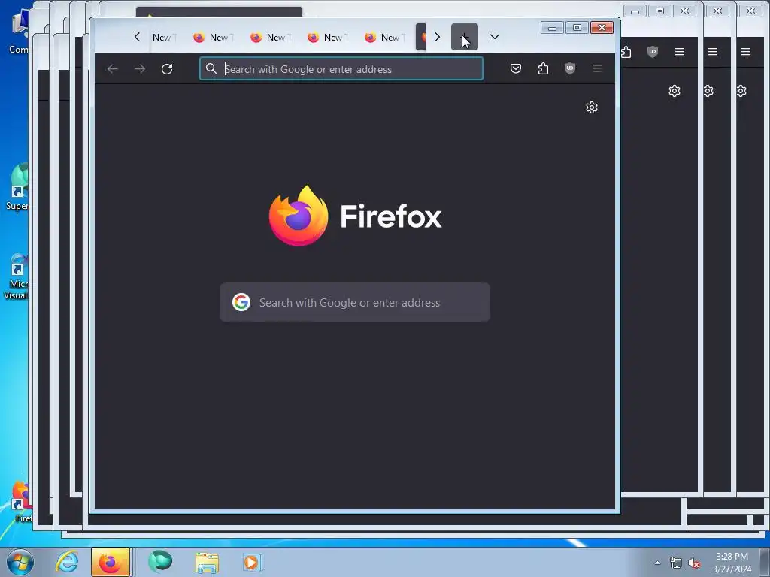This screenshot has width=770, height=577.
Task: Click the muted volume speaker tray icon
Action: point(694,563)
